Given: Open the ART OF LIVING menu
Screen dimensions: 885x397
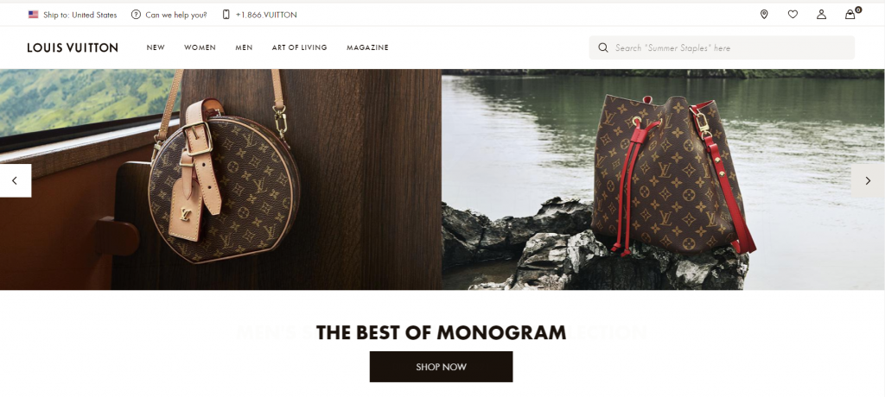Looking at the screenshot, I should (x=299, y=47).
